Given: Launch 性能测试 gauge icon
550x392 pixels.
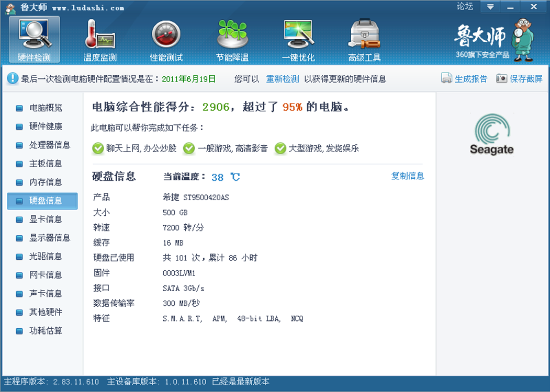Looking at the screenshot, I should click(166, 34).
